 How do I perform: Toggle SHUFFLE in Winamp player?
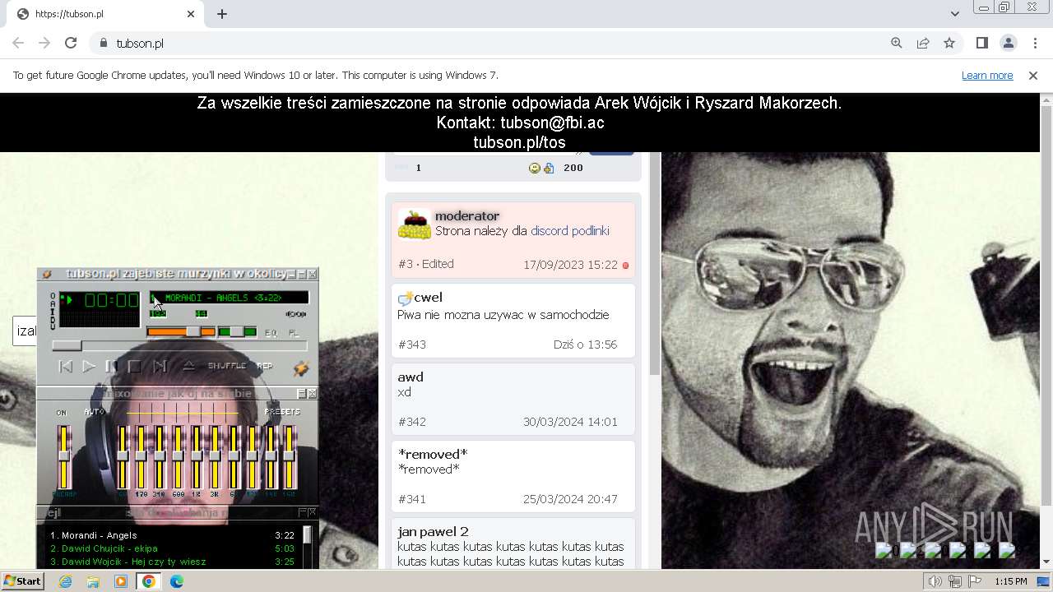[227, 366]
